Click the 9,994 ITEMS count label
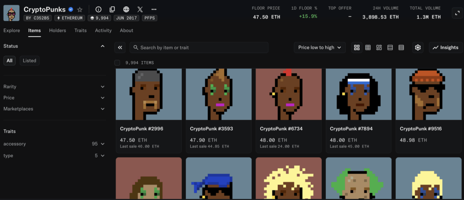Image resolution: width=464 pixels, height=200 pixels. 140,63
